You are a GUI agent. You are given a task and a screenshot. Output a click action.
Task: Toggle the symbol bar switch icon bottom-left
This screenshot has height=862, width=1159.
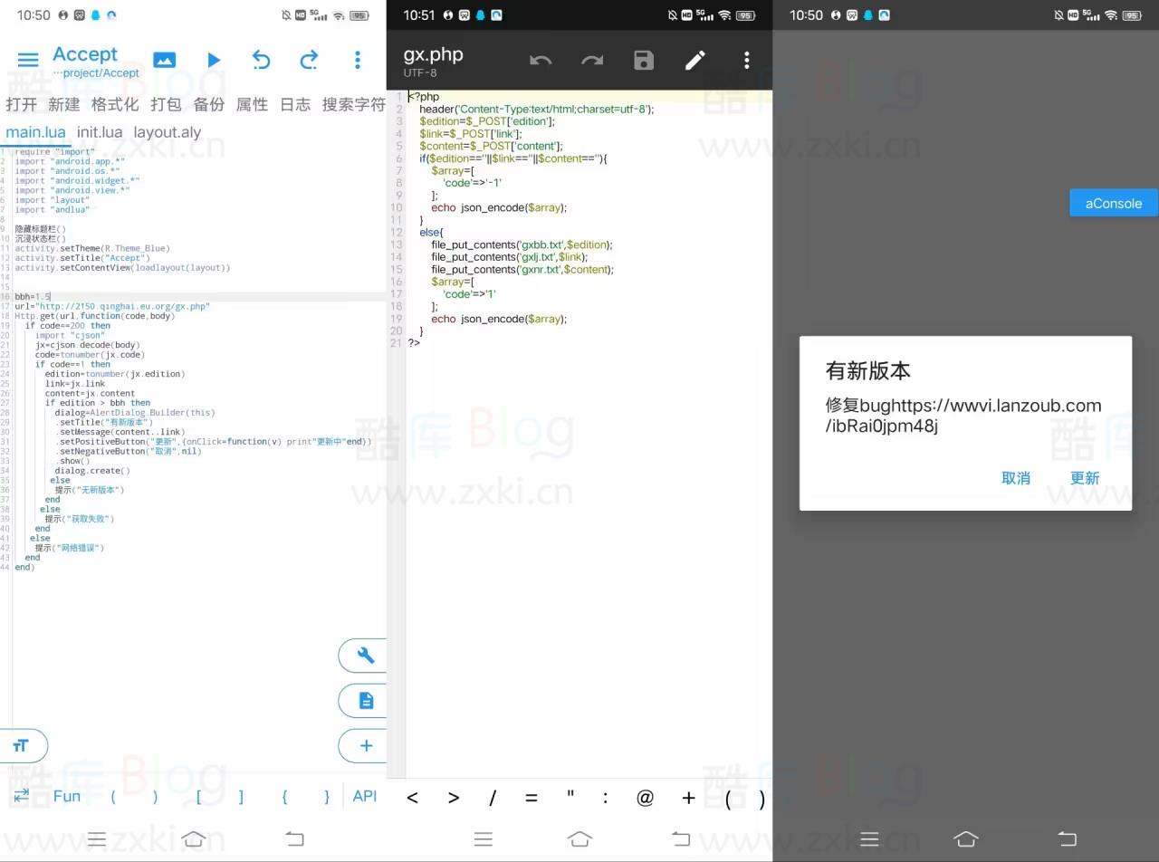click(21, 796)
